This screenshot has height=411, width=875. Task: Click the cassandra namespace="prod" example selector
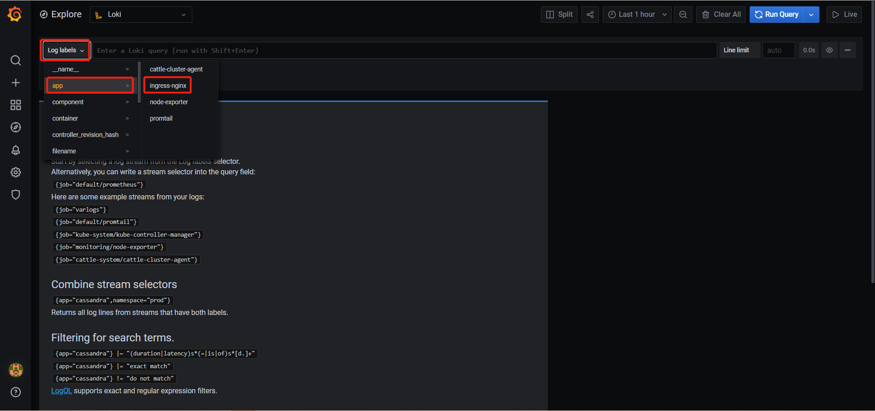pyautogui.click(x=113, y=300)
